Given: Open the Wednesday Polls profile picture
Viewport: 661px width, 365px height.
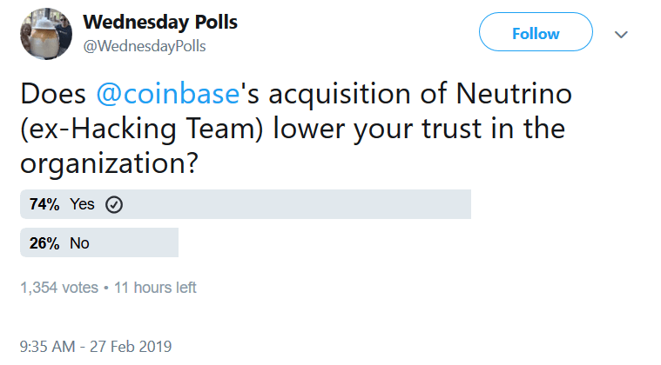Looking at the screenshot, I should [46, 33].
